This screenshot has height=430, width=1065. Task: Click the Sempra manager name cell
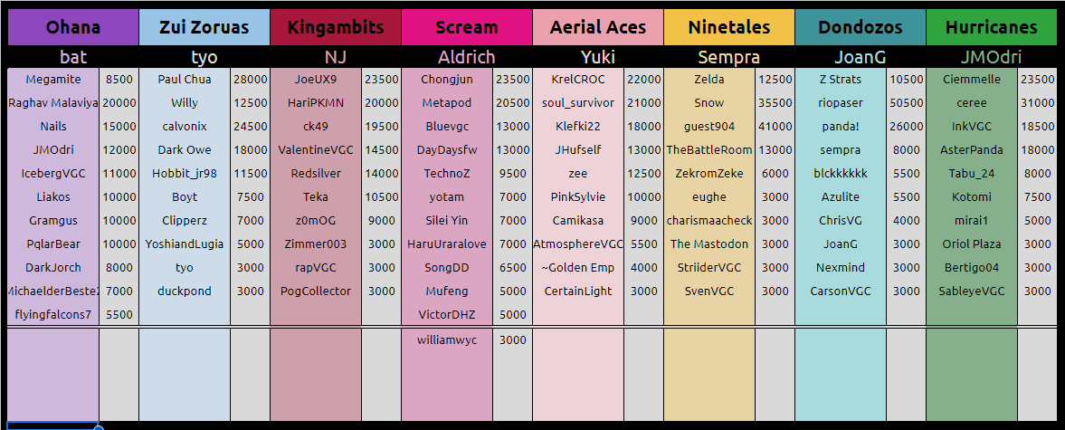pos(729,57)
